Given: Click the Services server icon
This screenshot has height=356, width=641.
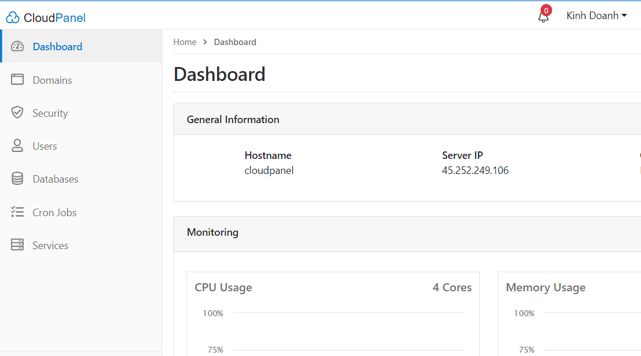Looking at the screenshot, I should tap(17, 245).
